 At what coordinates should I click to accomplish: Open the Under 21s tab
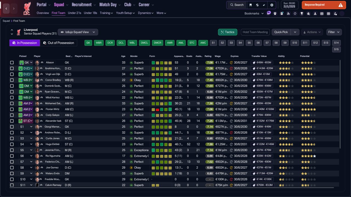point(75,13)
